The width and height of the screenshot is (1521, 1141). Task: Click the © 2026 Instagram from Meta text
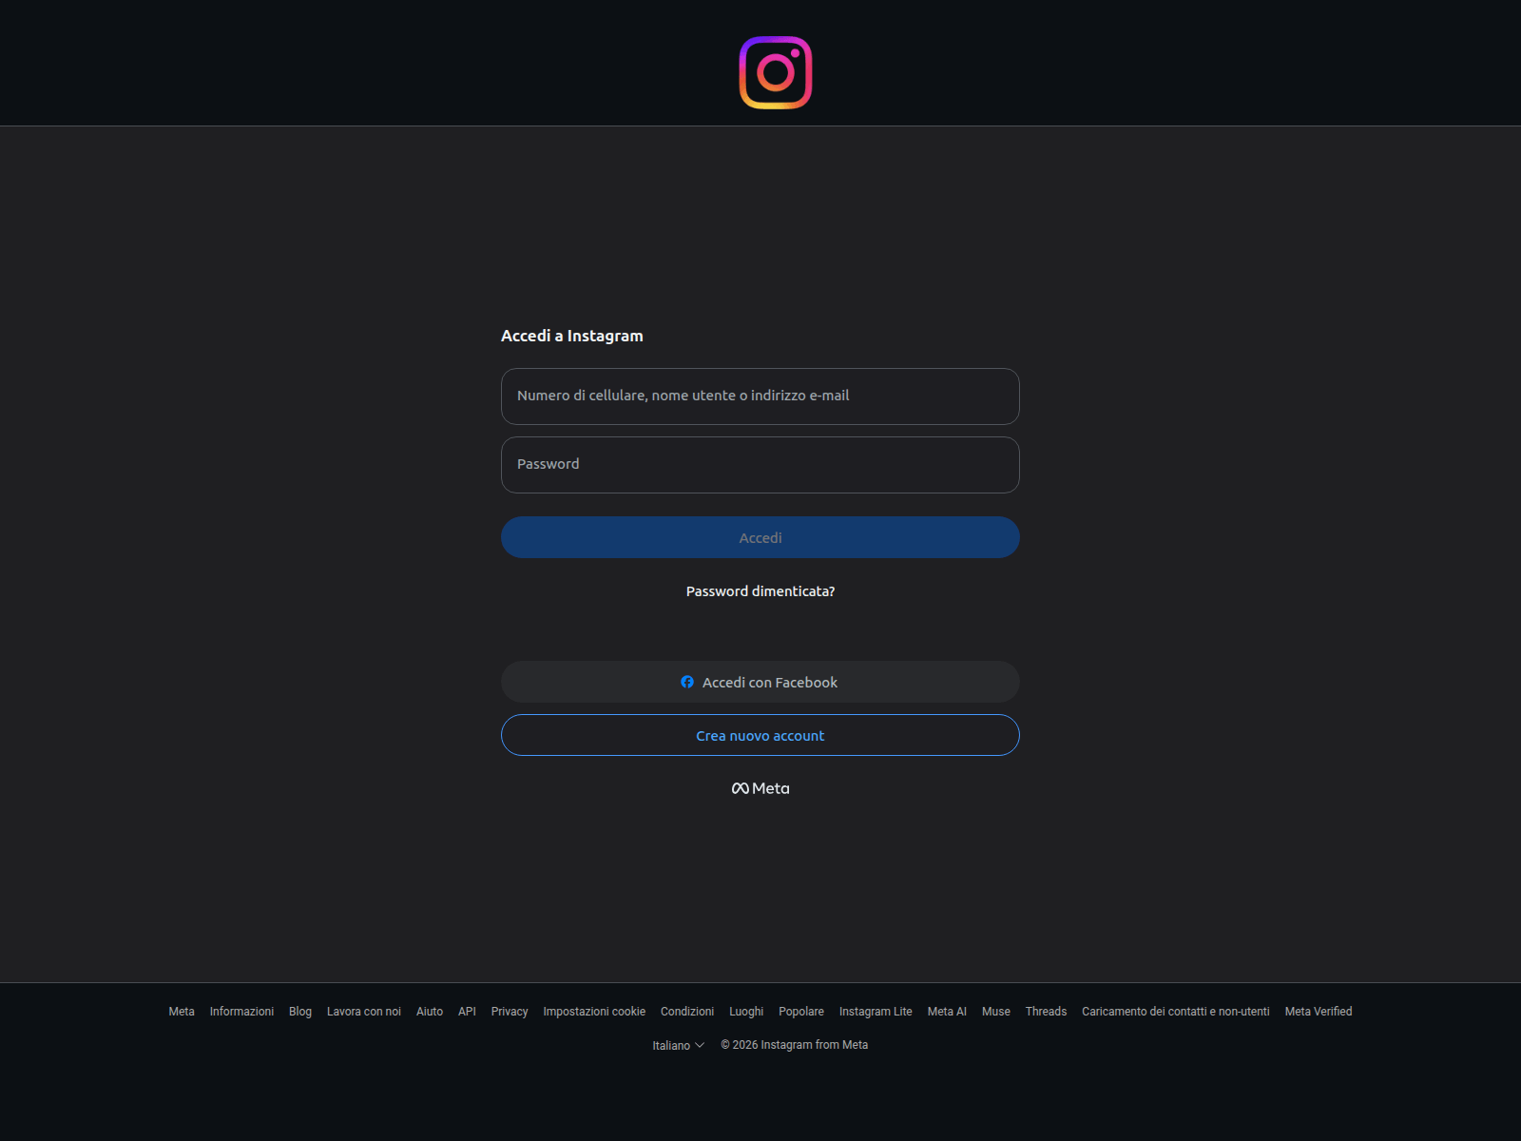tap(795, 1045)
